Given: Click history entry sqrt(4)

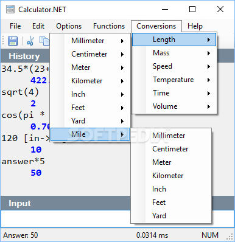Looking at the screenshot, I should pyautogui.click(x=20, y=92).
